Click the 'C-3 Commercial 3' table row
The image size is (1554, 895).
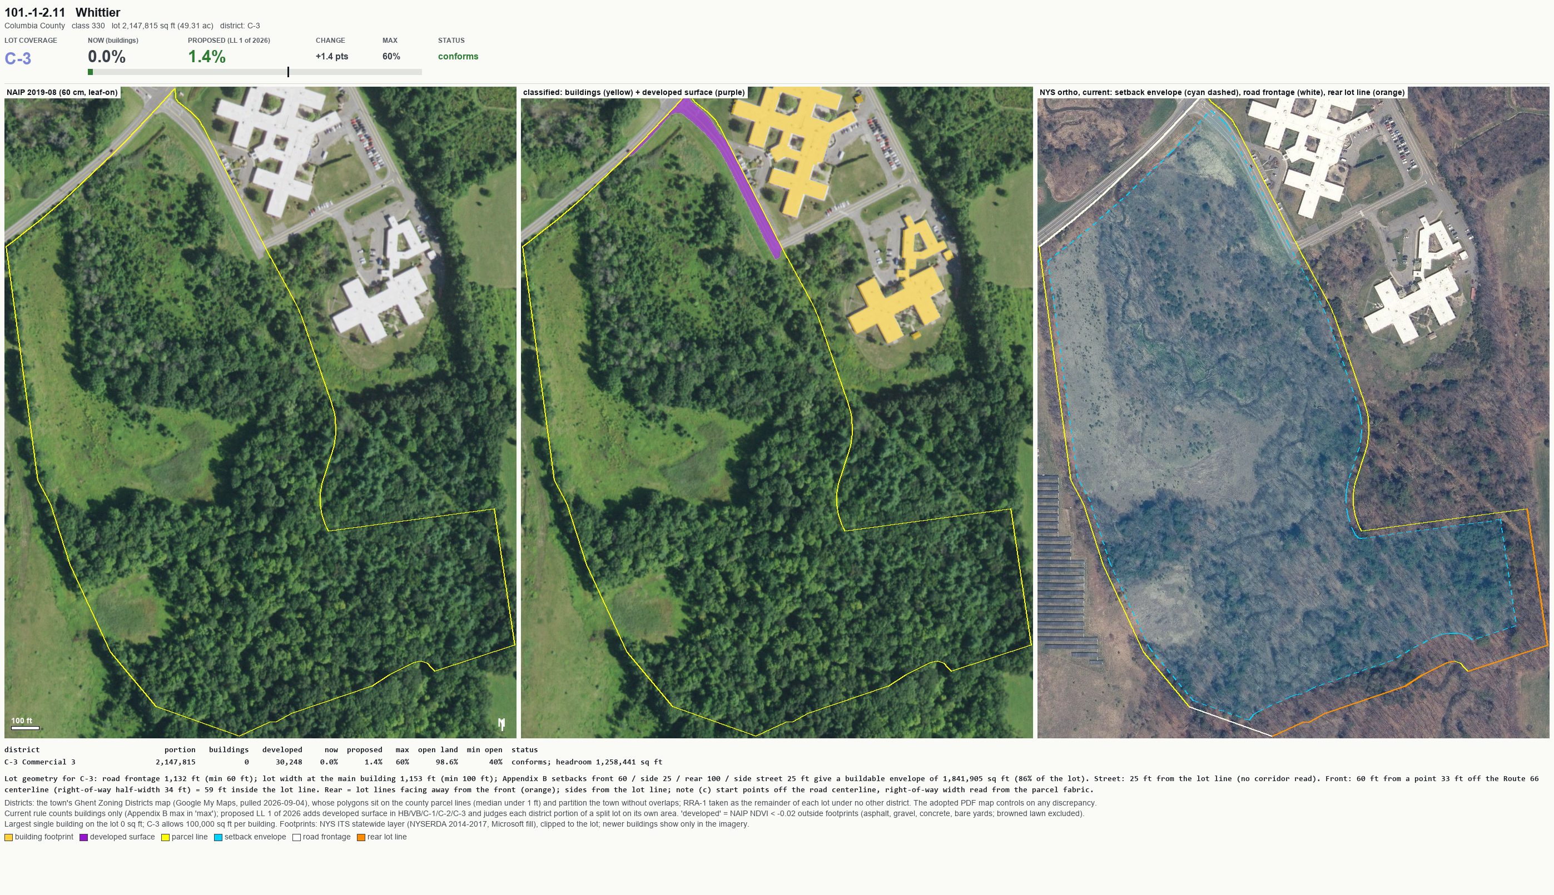pos(334,762)
